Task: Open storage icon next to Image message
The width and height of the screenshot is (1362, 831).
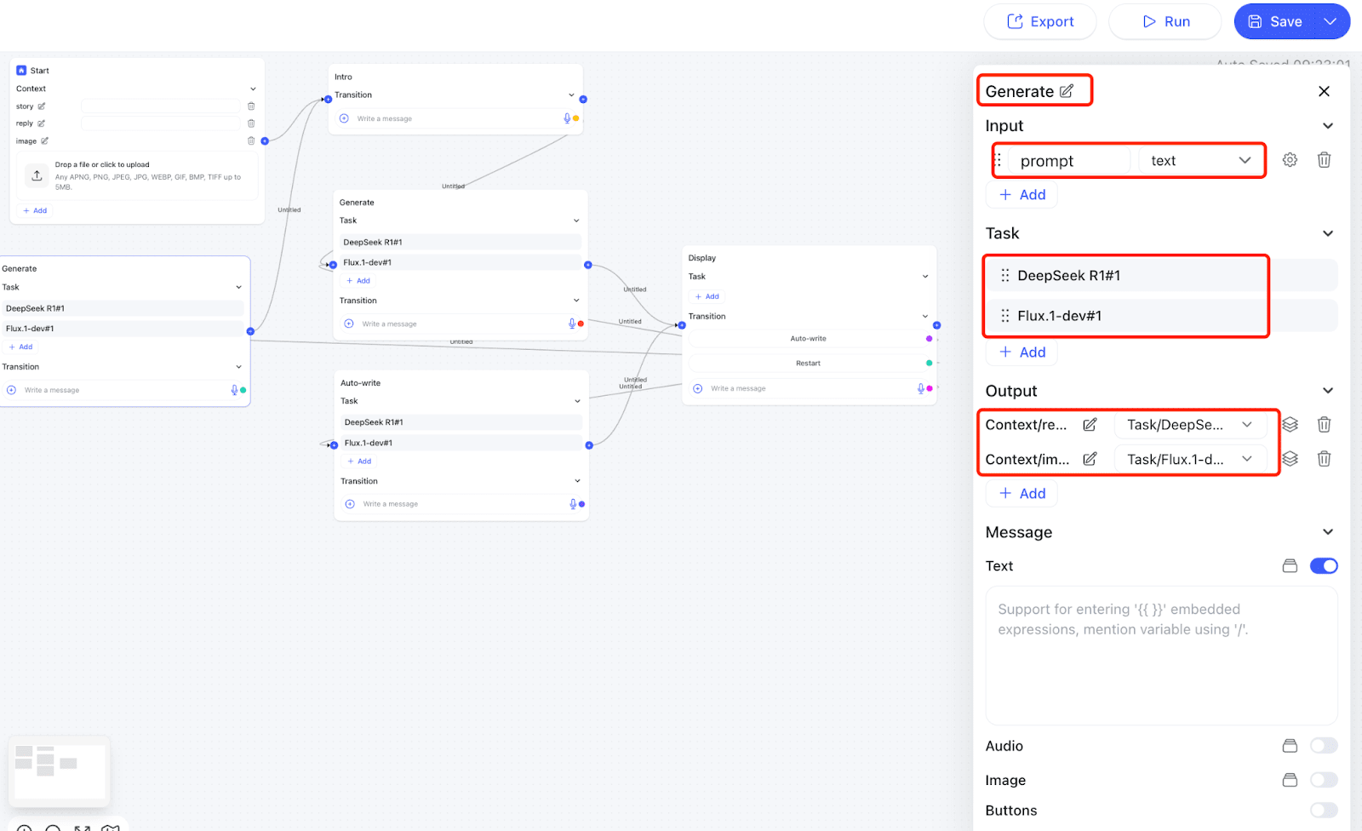Action: click(1290, 780)
